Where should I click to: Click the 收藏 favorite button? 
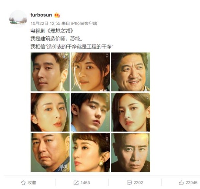pos(29,183)
